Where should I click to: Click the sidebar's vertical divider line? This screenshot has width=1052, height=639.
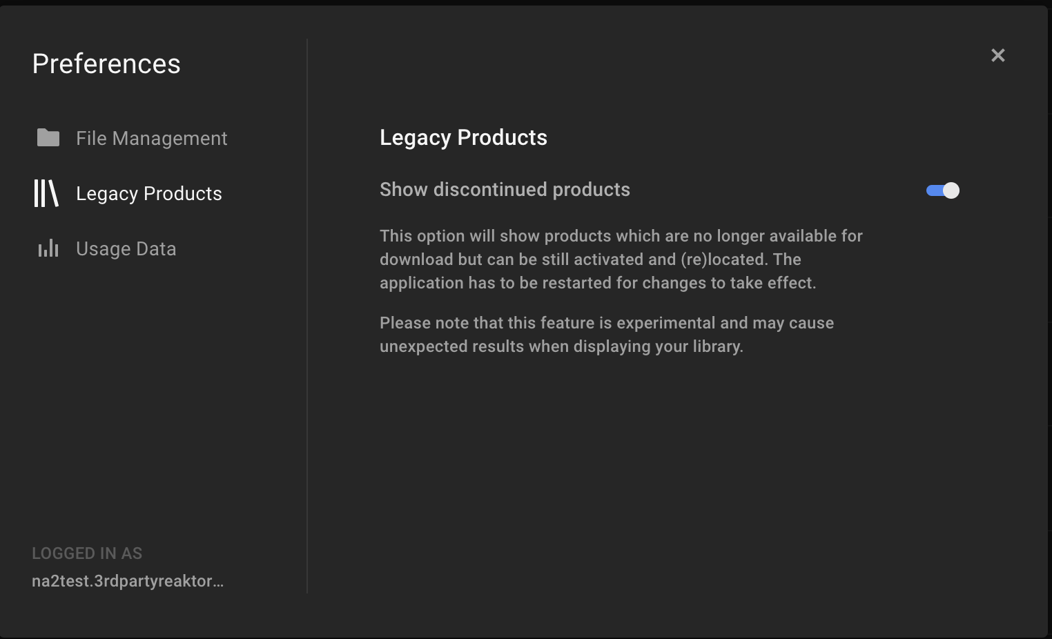click(307, 316)
